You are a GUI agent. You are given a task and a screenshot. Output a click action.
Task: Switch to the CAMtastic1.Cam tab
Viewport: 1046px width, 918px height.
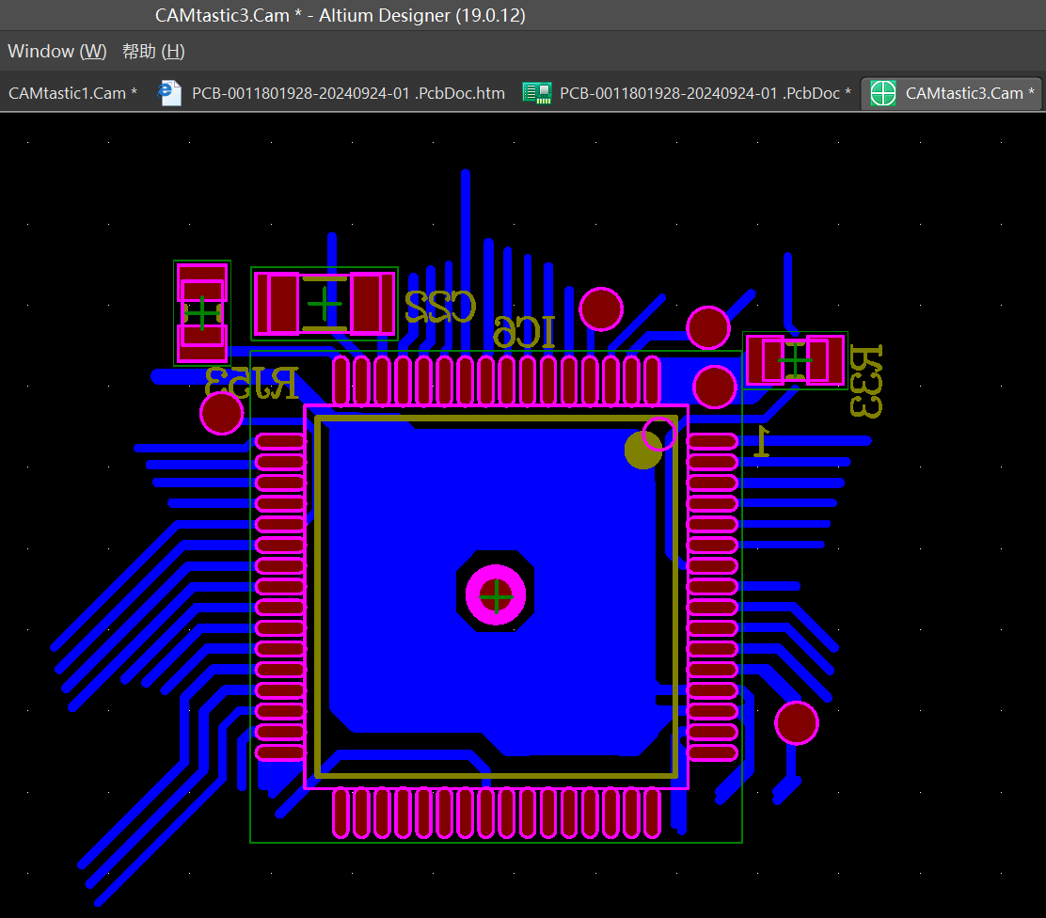(x=72, y=93)
